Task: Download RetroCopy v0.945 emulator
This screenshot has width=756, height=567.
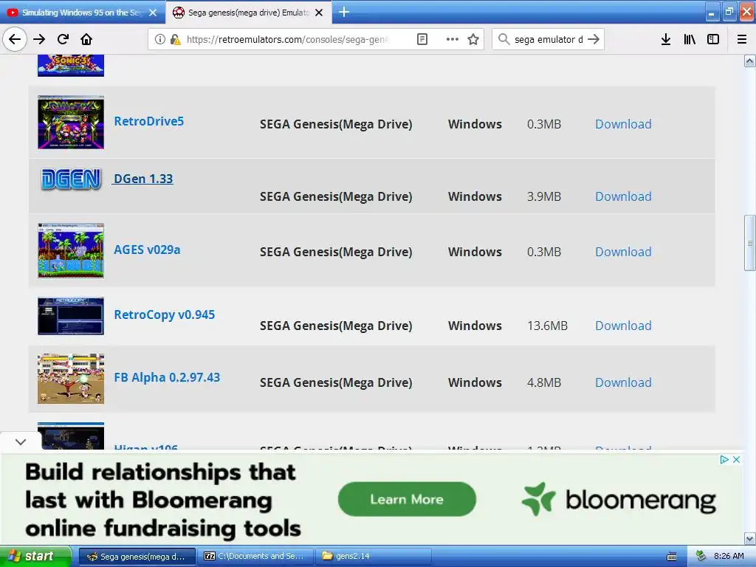Action: [x=623, y=326]
